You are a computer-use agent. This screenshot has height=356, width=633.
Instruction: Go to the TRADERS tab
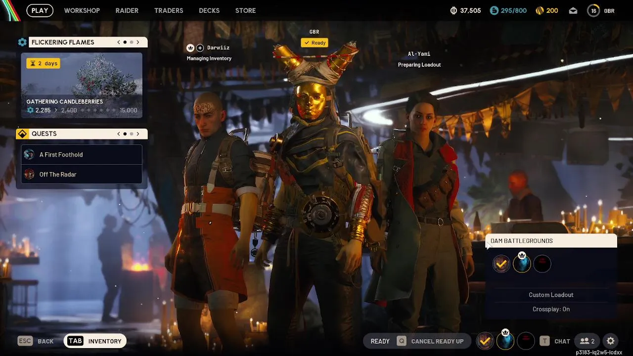[x=169, y=10]
